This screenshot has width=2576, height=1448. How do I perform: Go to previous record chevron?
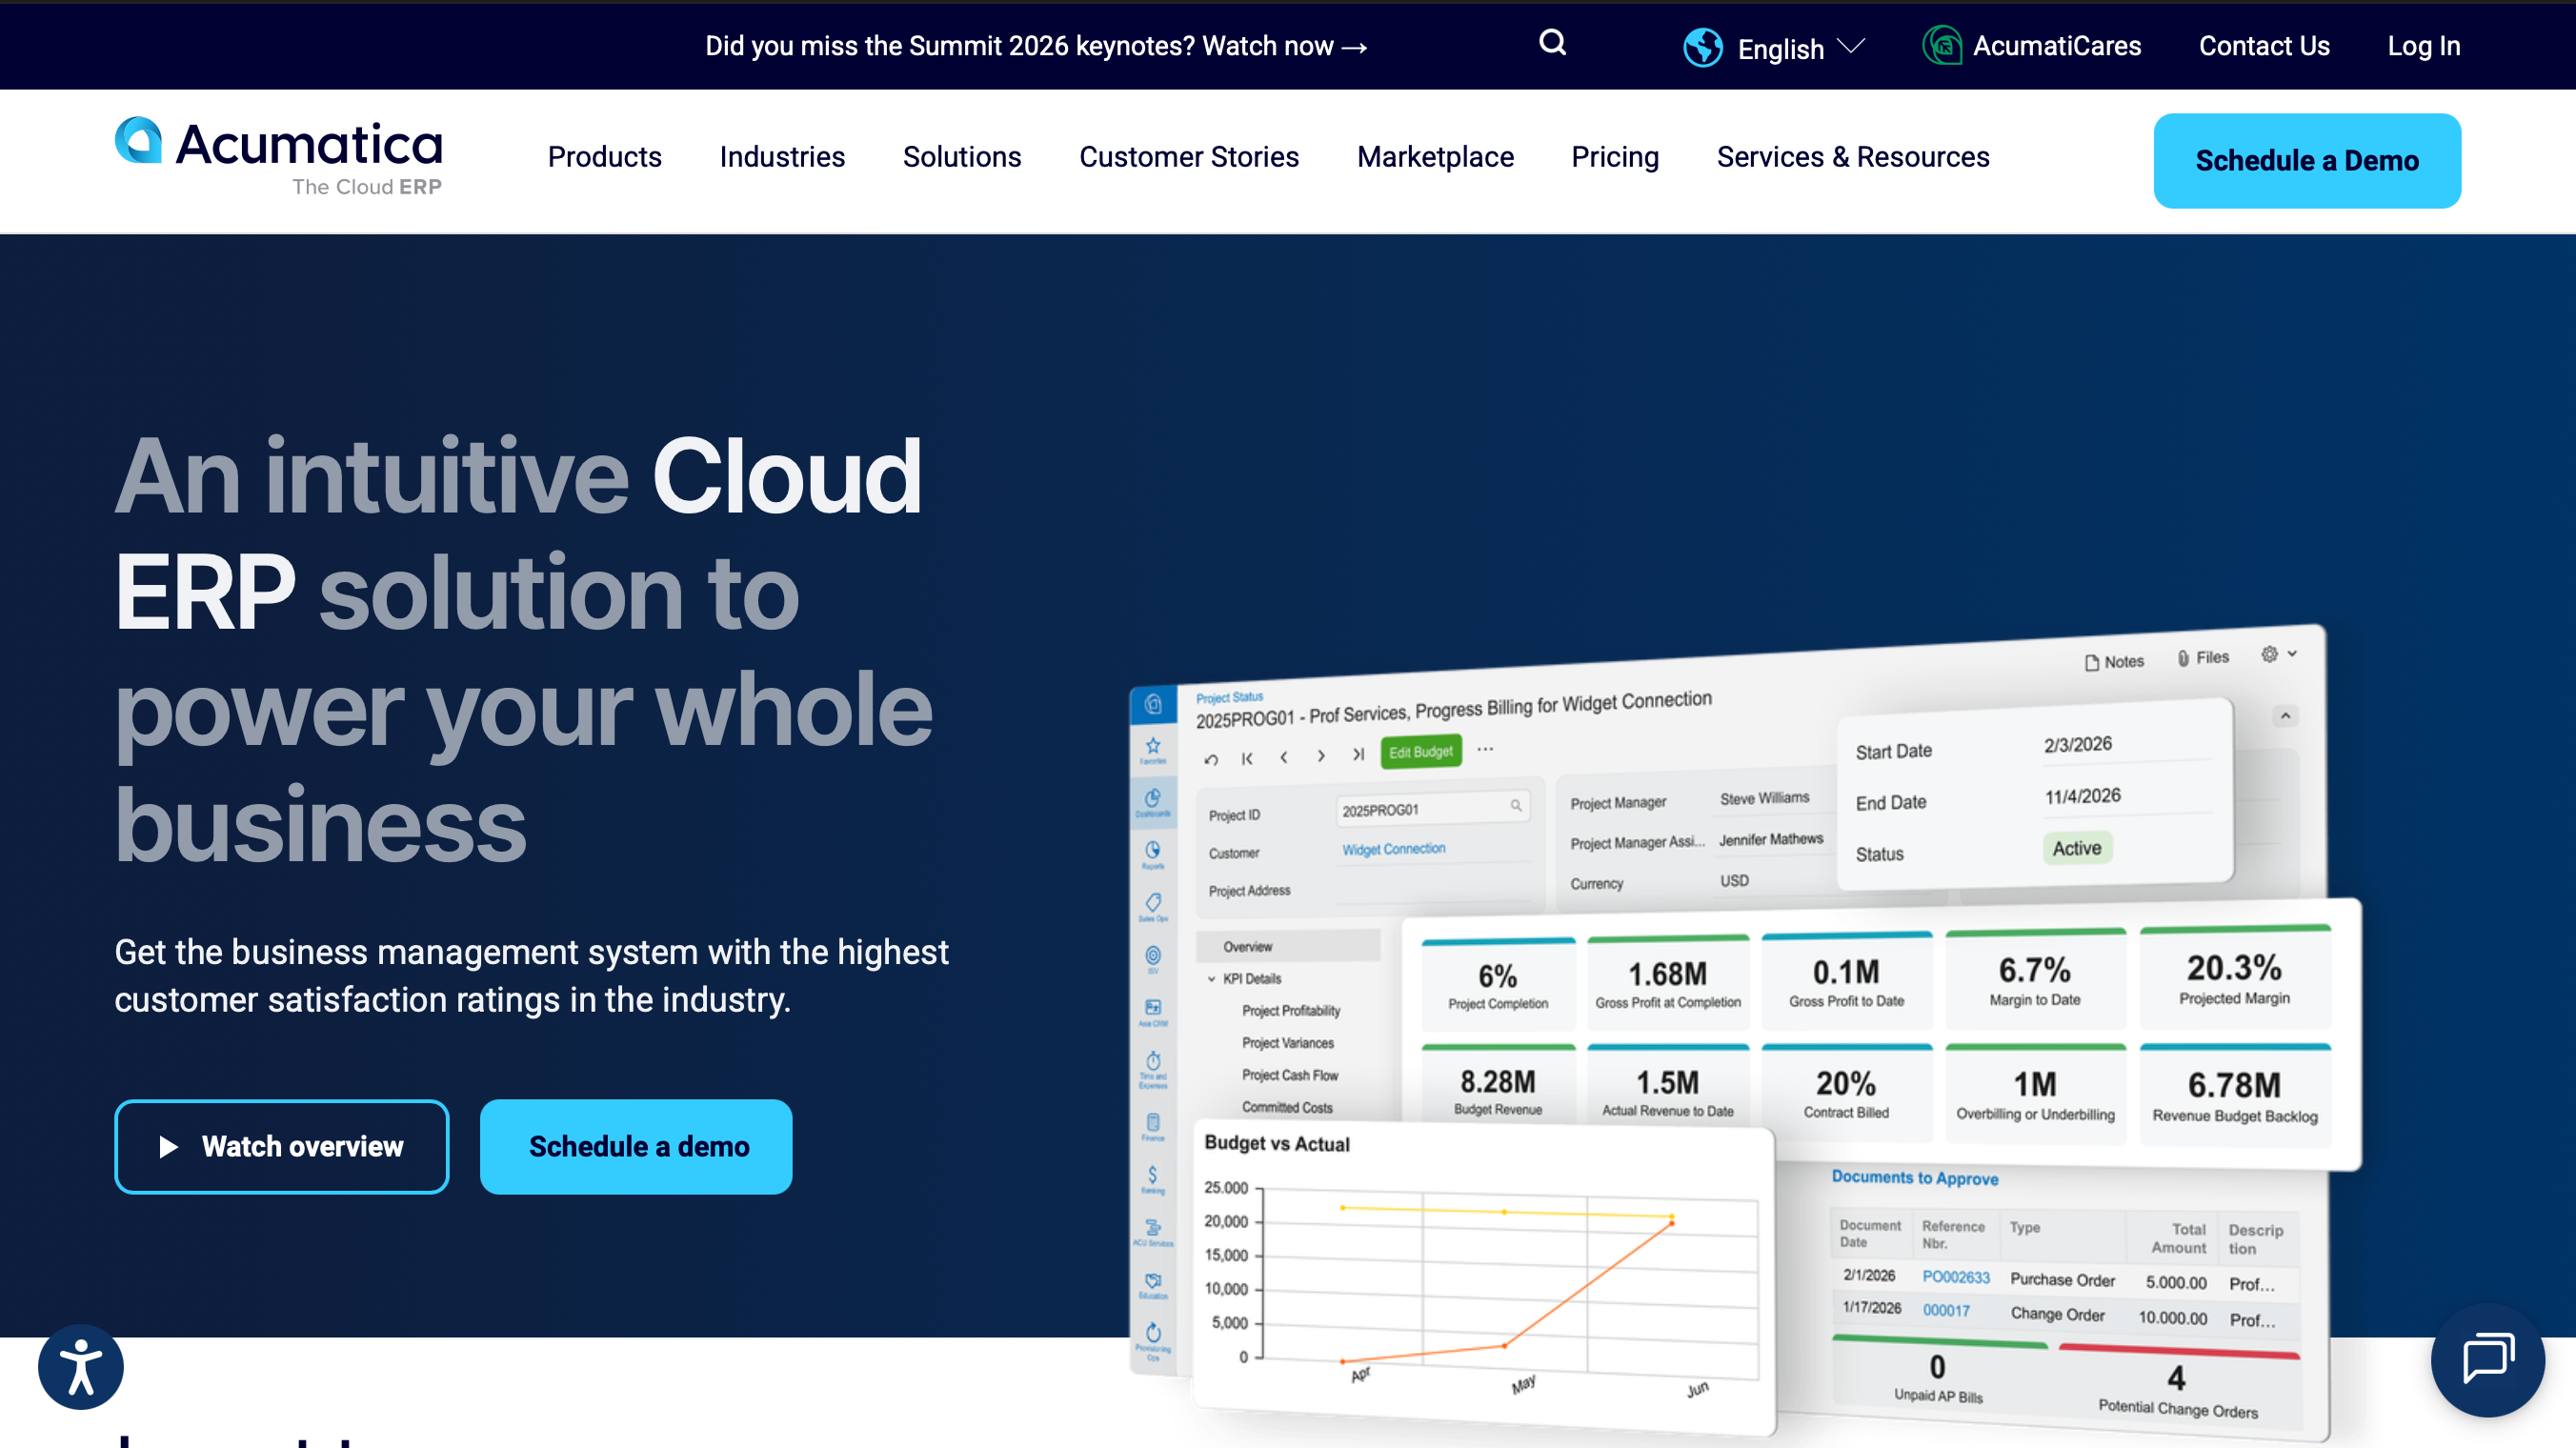[1284, 757]
